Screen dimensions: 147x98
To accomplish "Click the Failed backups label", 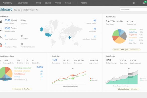I will click(x=20, y=74).
